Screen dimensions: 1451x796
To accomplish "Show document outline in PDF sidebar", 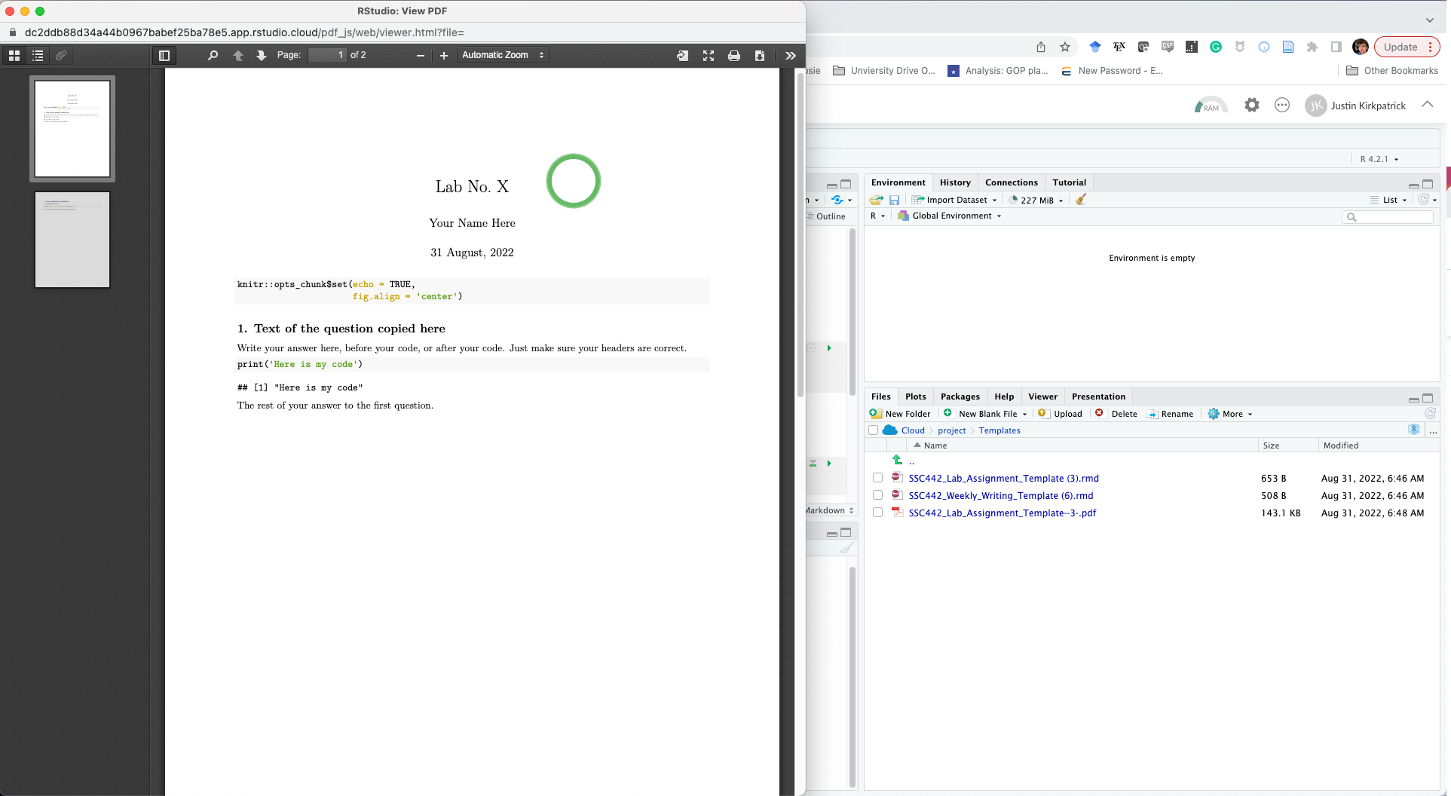I will (38, 55).
